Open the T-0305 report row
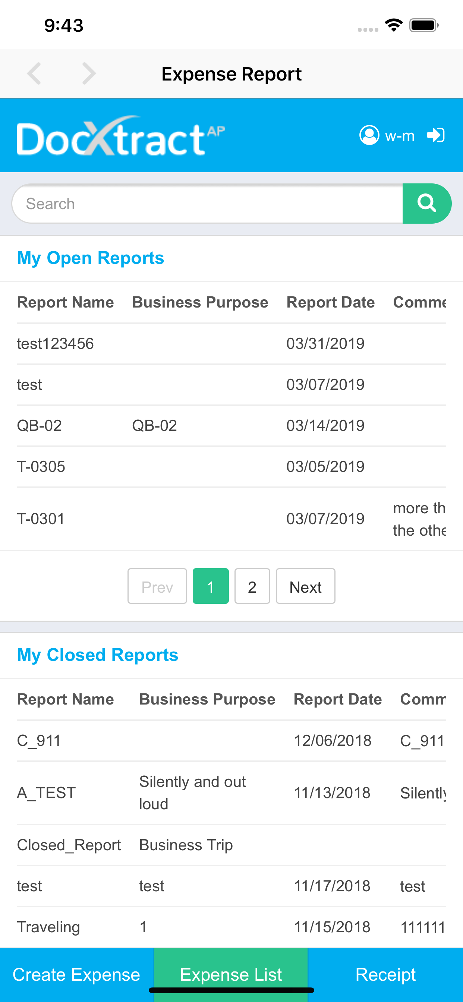The image size is (463, 1002). point(231,466)
